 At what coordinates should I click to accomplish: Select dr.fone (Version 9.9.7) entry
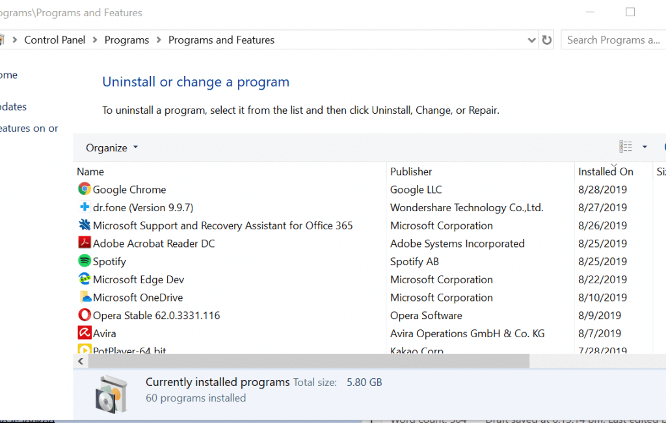coord(142,207)
